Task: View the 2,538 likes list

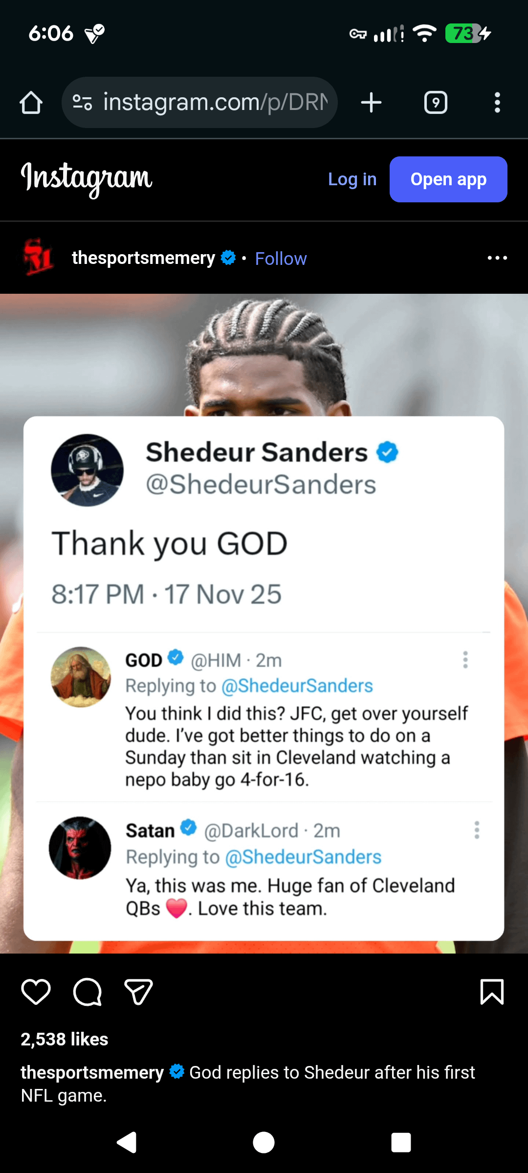Action: (x=65, y=1039)
